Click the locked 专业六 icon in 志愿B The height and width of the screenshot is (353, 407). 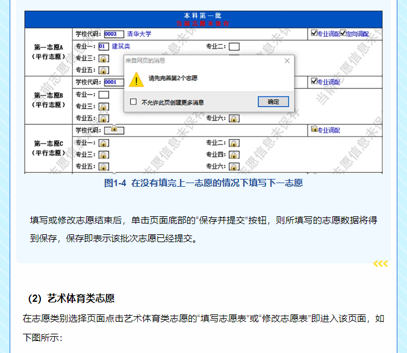(234, 118)
